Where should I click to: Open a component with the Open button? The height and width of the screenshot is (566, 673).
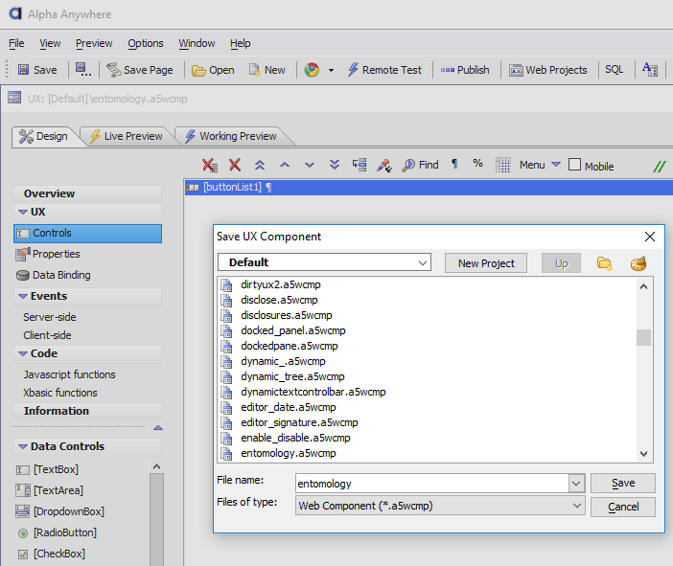click(x=213, y=70)
